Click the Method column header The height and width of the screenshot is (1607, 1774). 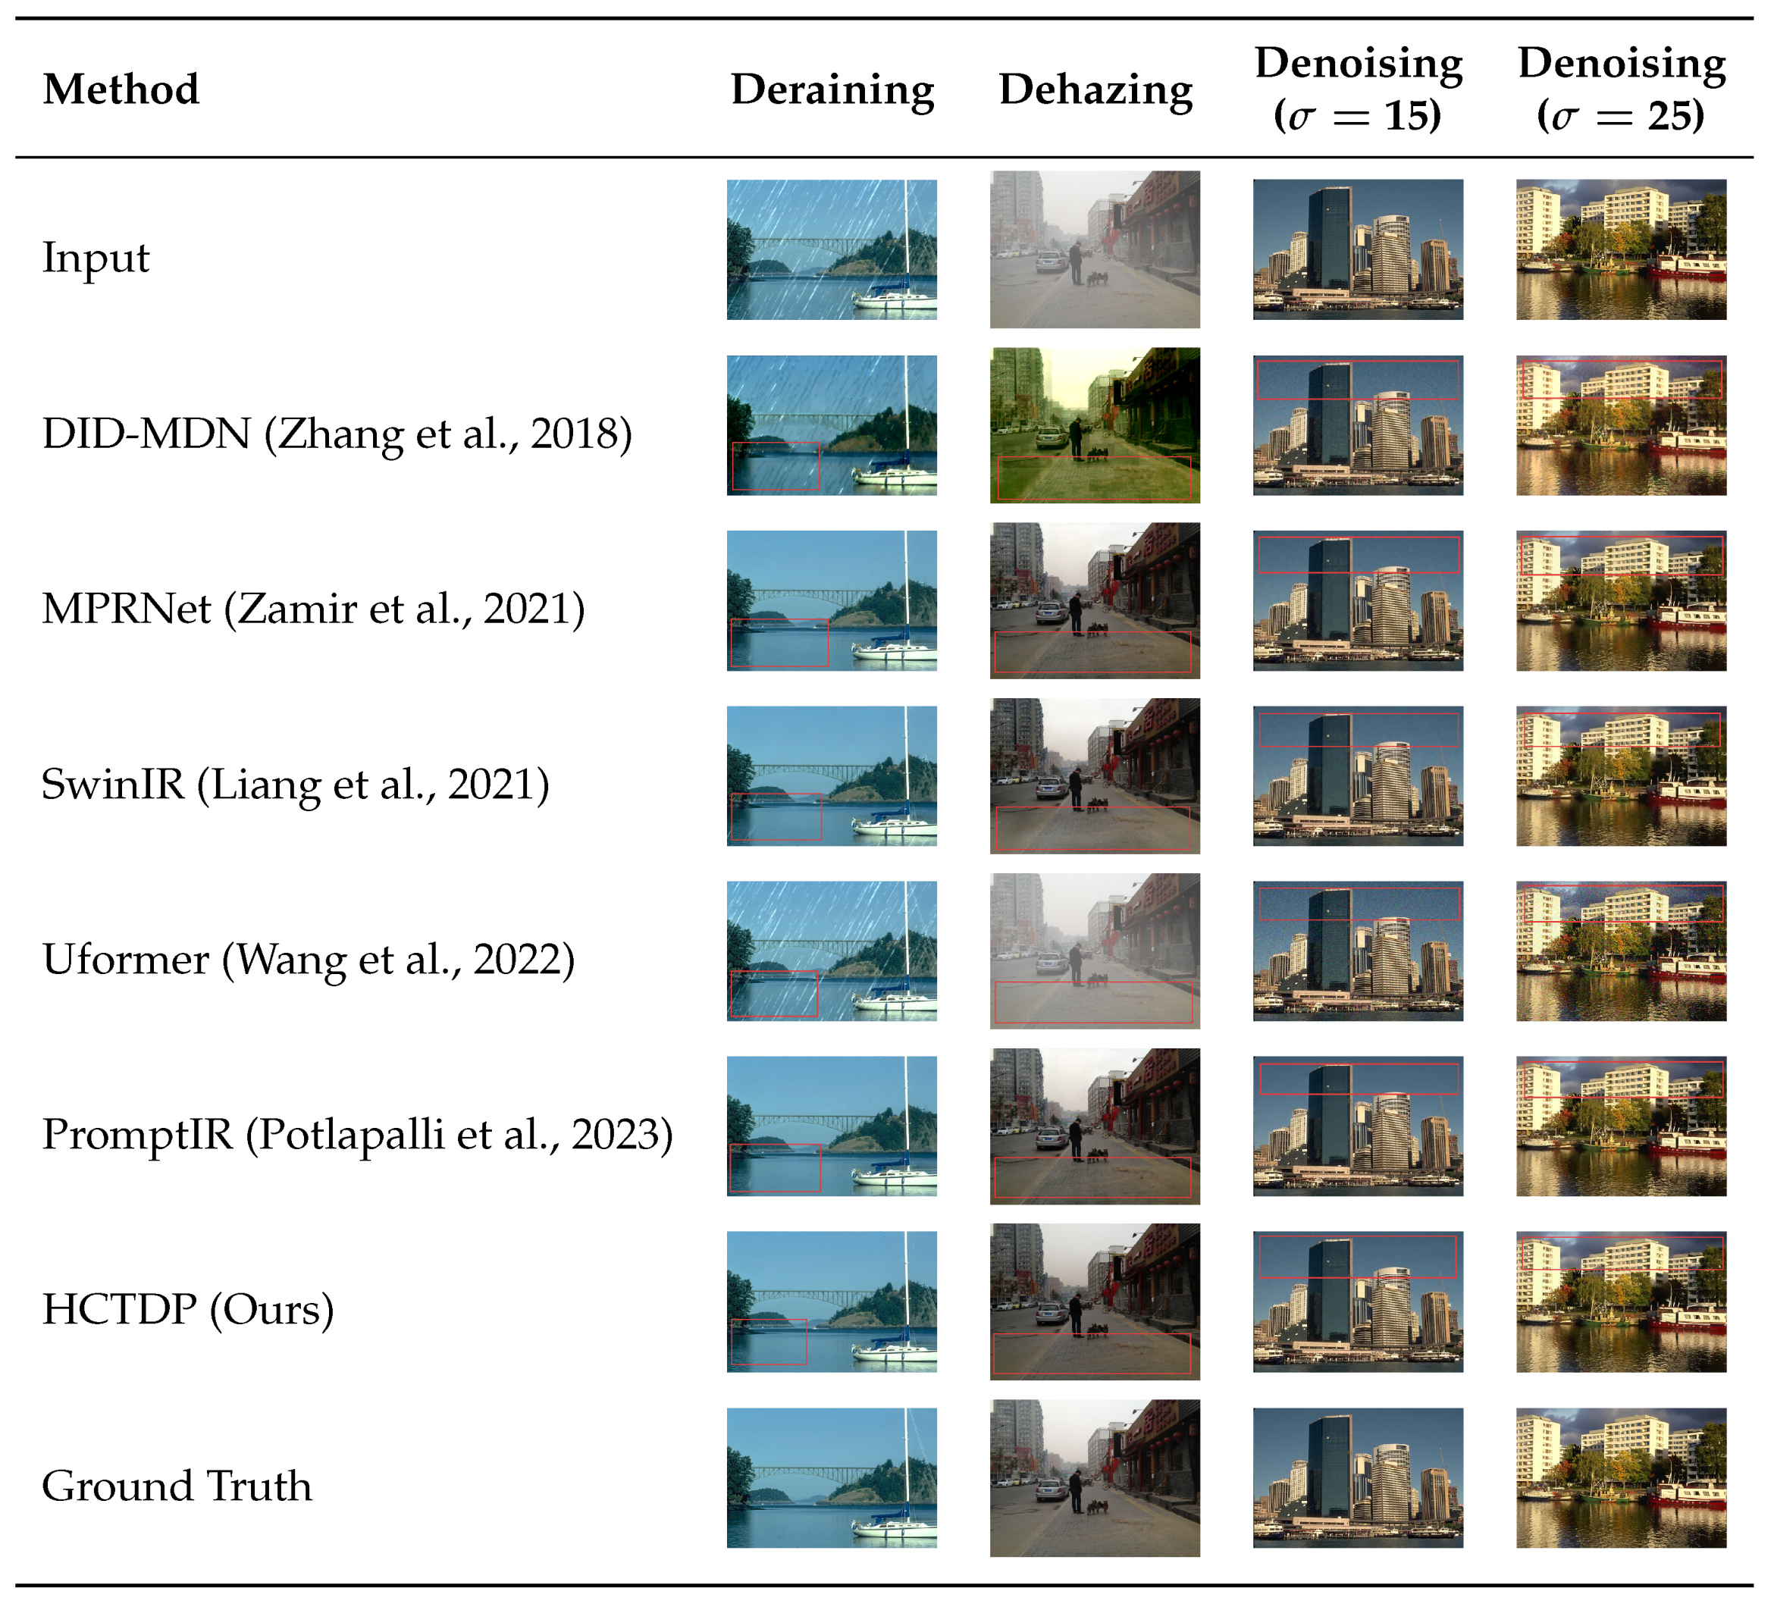pyautogui.click(x=121, y=89)
